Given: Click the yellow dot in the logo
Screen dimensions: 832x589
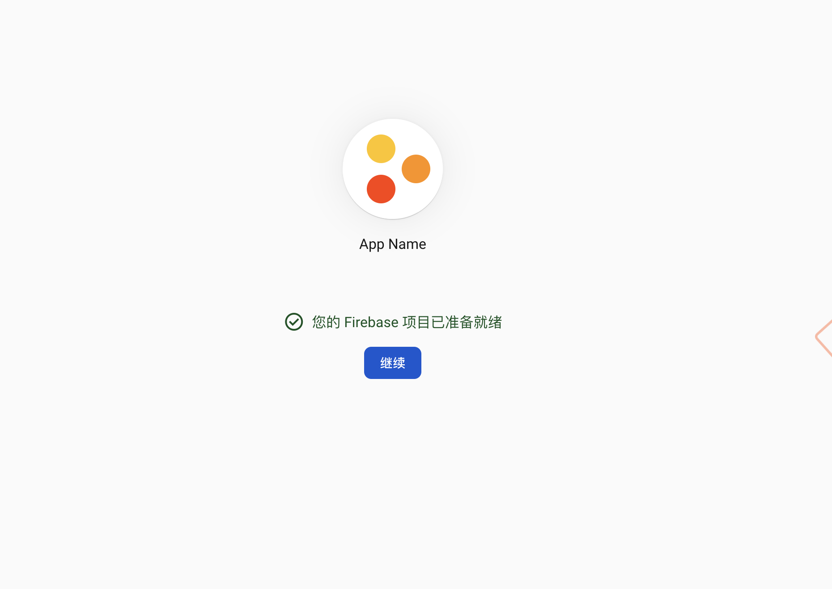Looking at the screenshot, I should [x=381, y=149].
